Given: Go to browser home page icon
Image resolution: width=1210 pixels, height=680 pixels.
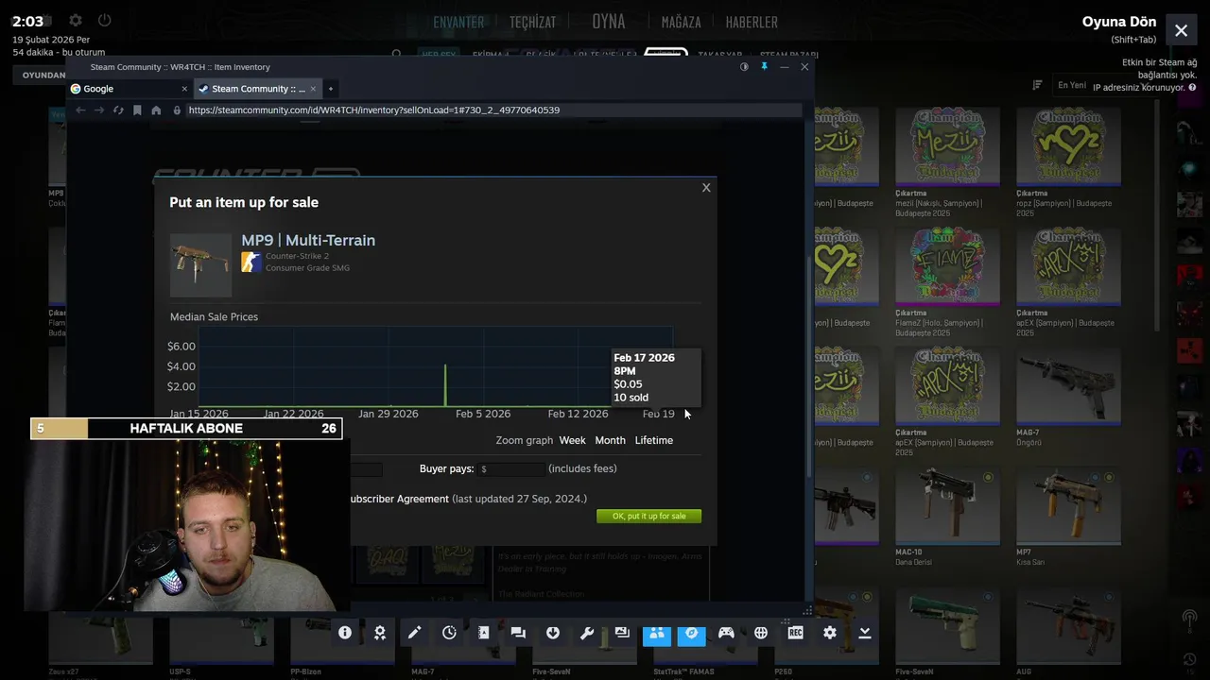Looking at the screenshot, I should [x=156, y=110].
